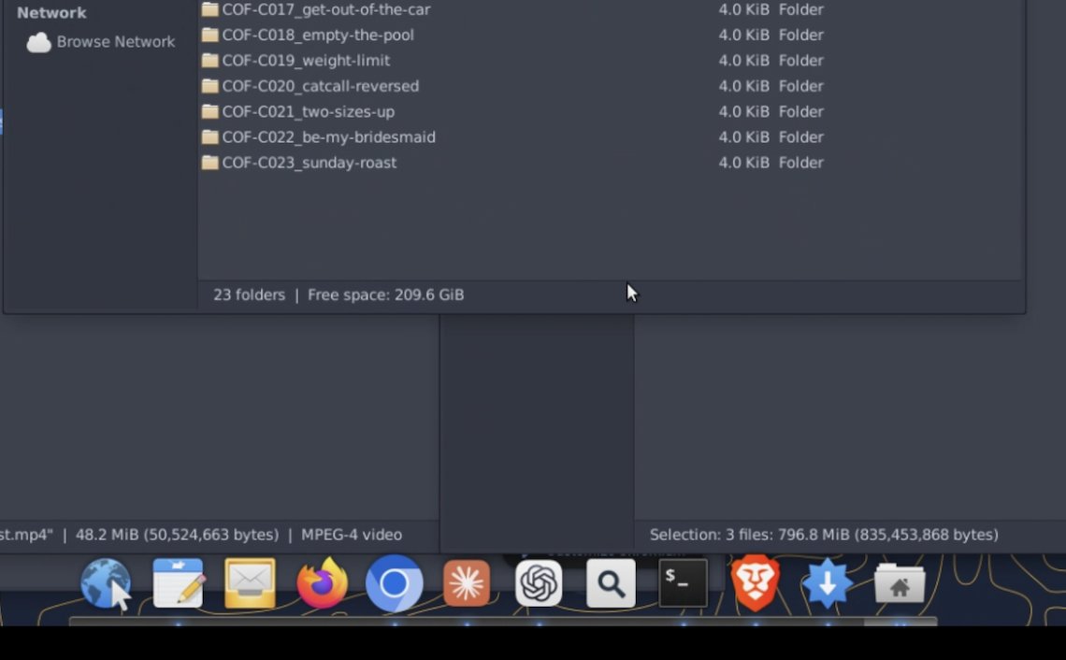Select the COF-C019_weight-limit folder name

(306, 61)
